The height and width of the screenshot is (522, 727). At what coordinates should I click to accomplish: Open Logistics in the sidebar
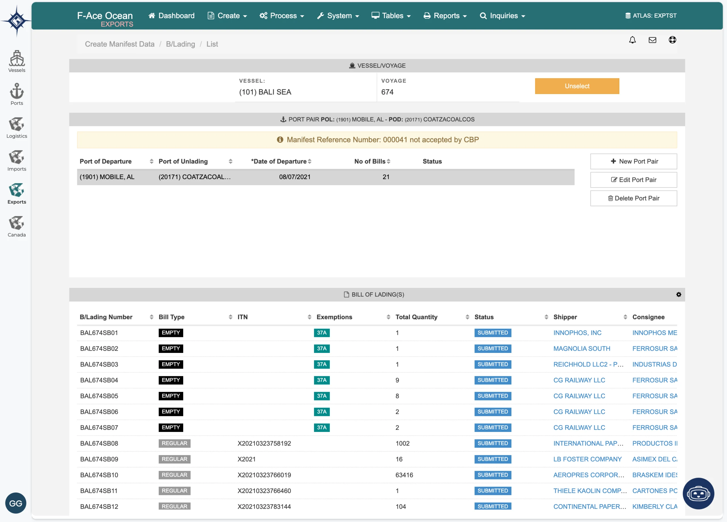click(x=17, y=127)
